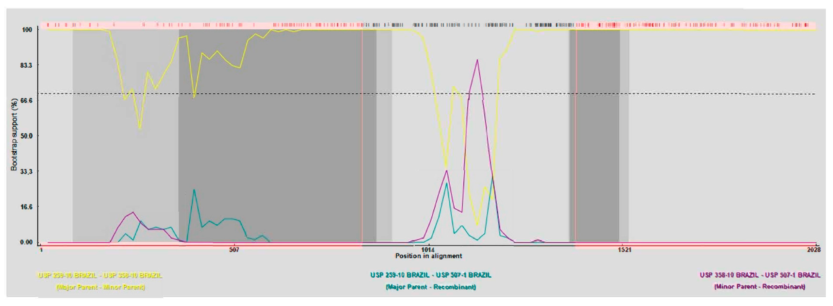The image size is (833, 306).
Task: Click the 'Position in alignment' x-axis title
Action: click(428, 256)
